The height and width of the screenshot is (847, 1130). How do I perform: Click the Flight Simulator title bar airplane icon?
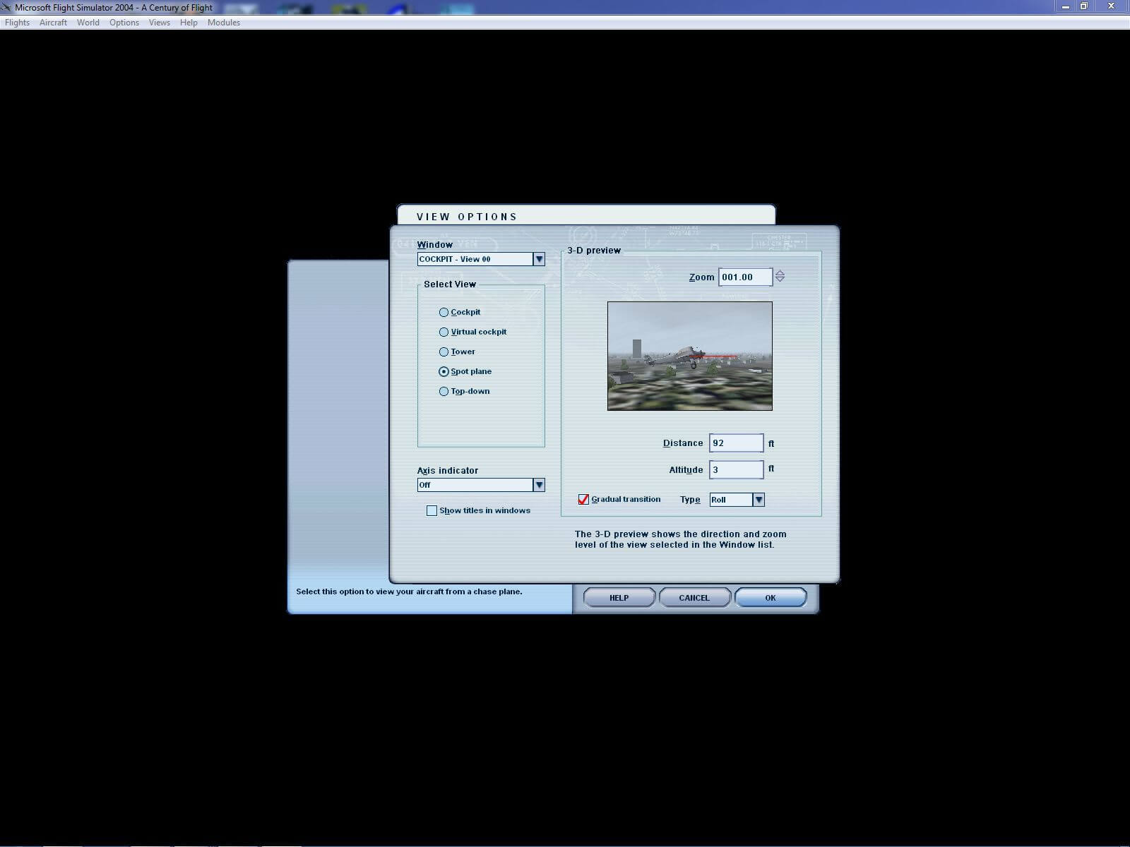click(7, 8)
